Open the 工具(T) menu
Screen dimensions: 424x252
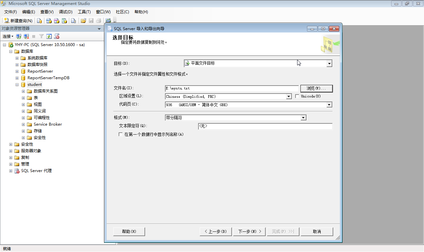[84, 12]
